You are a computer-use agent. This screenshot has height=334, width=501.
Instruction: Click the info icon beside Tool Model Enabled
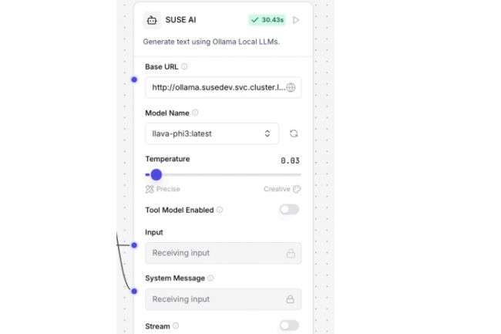[x=220, y=210]
